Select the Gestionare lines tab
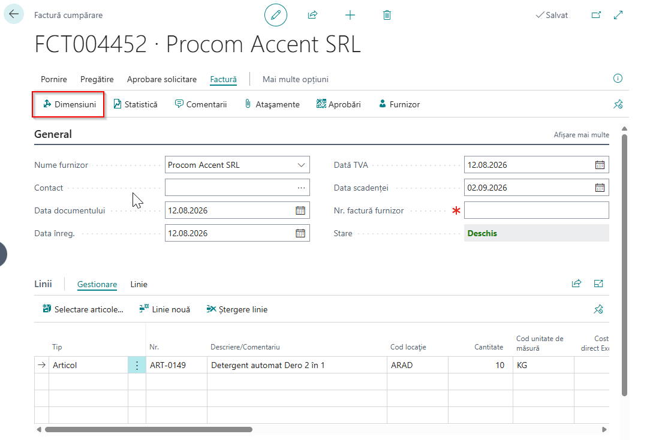The width and height of the screenshot is (656, 440). point(97,284)
